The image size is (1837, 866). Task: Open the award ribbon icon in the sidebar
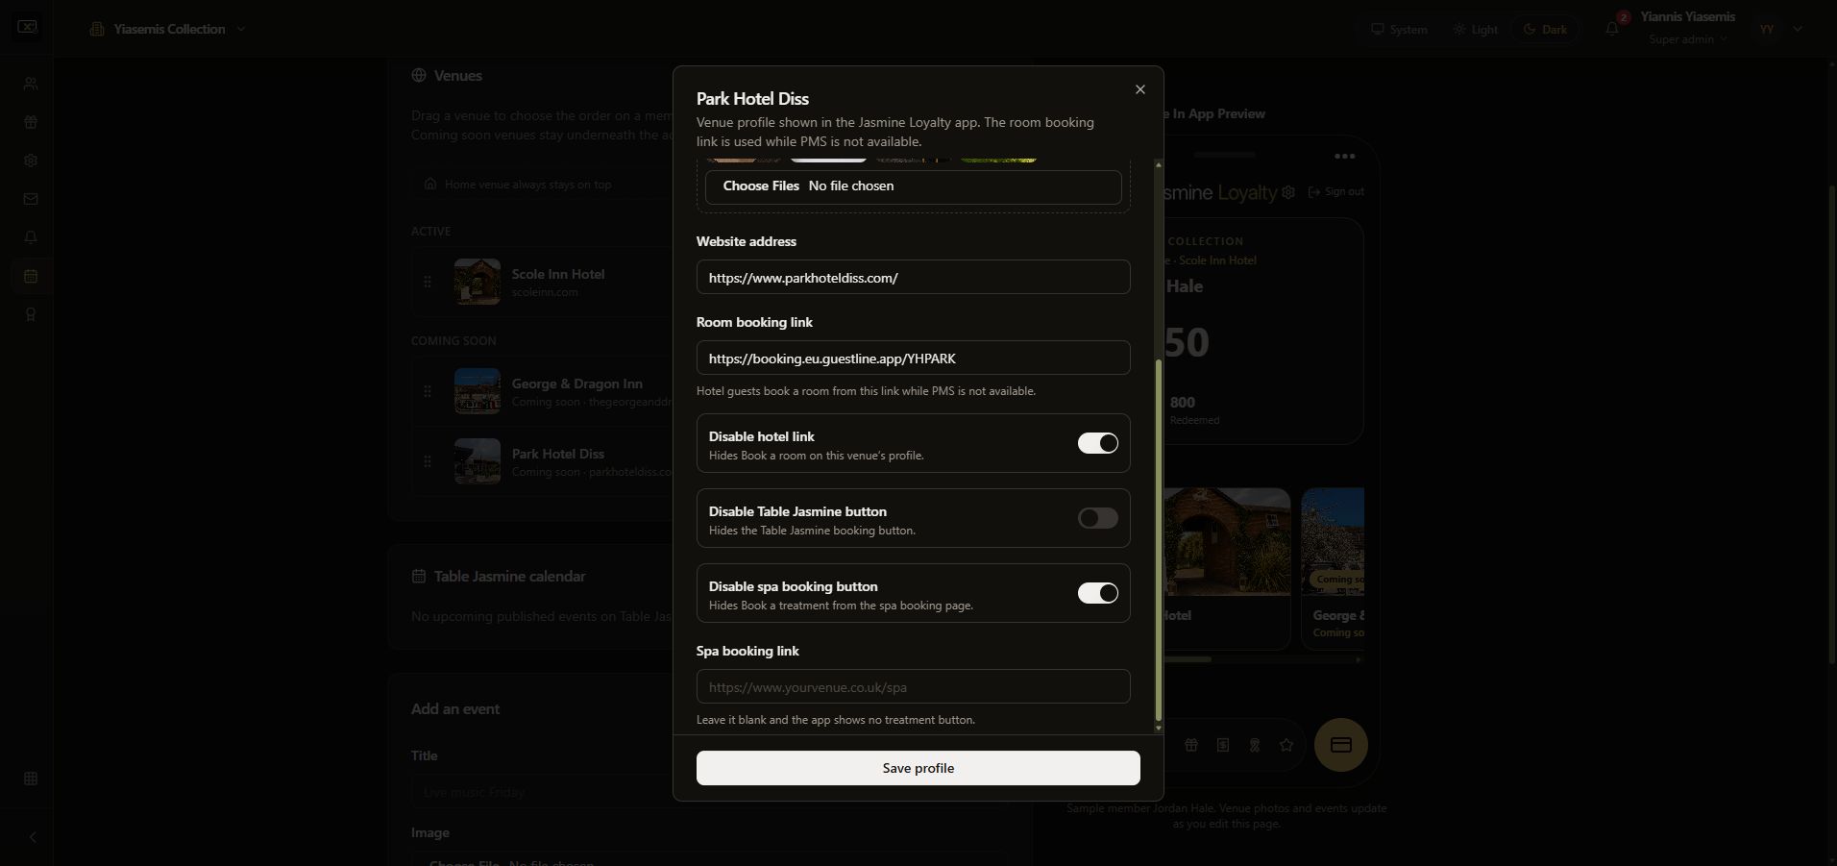31,314
